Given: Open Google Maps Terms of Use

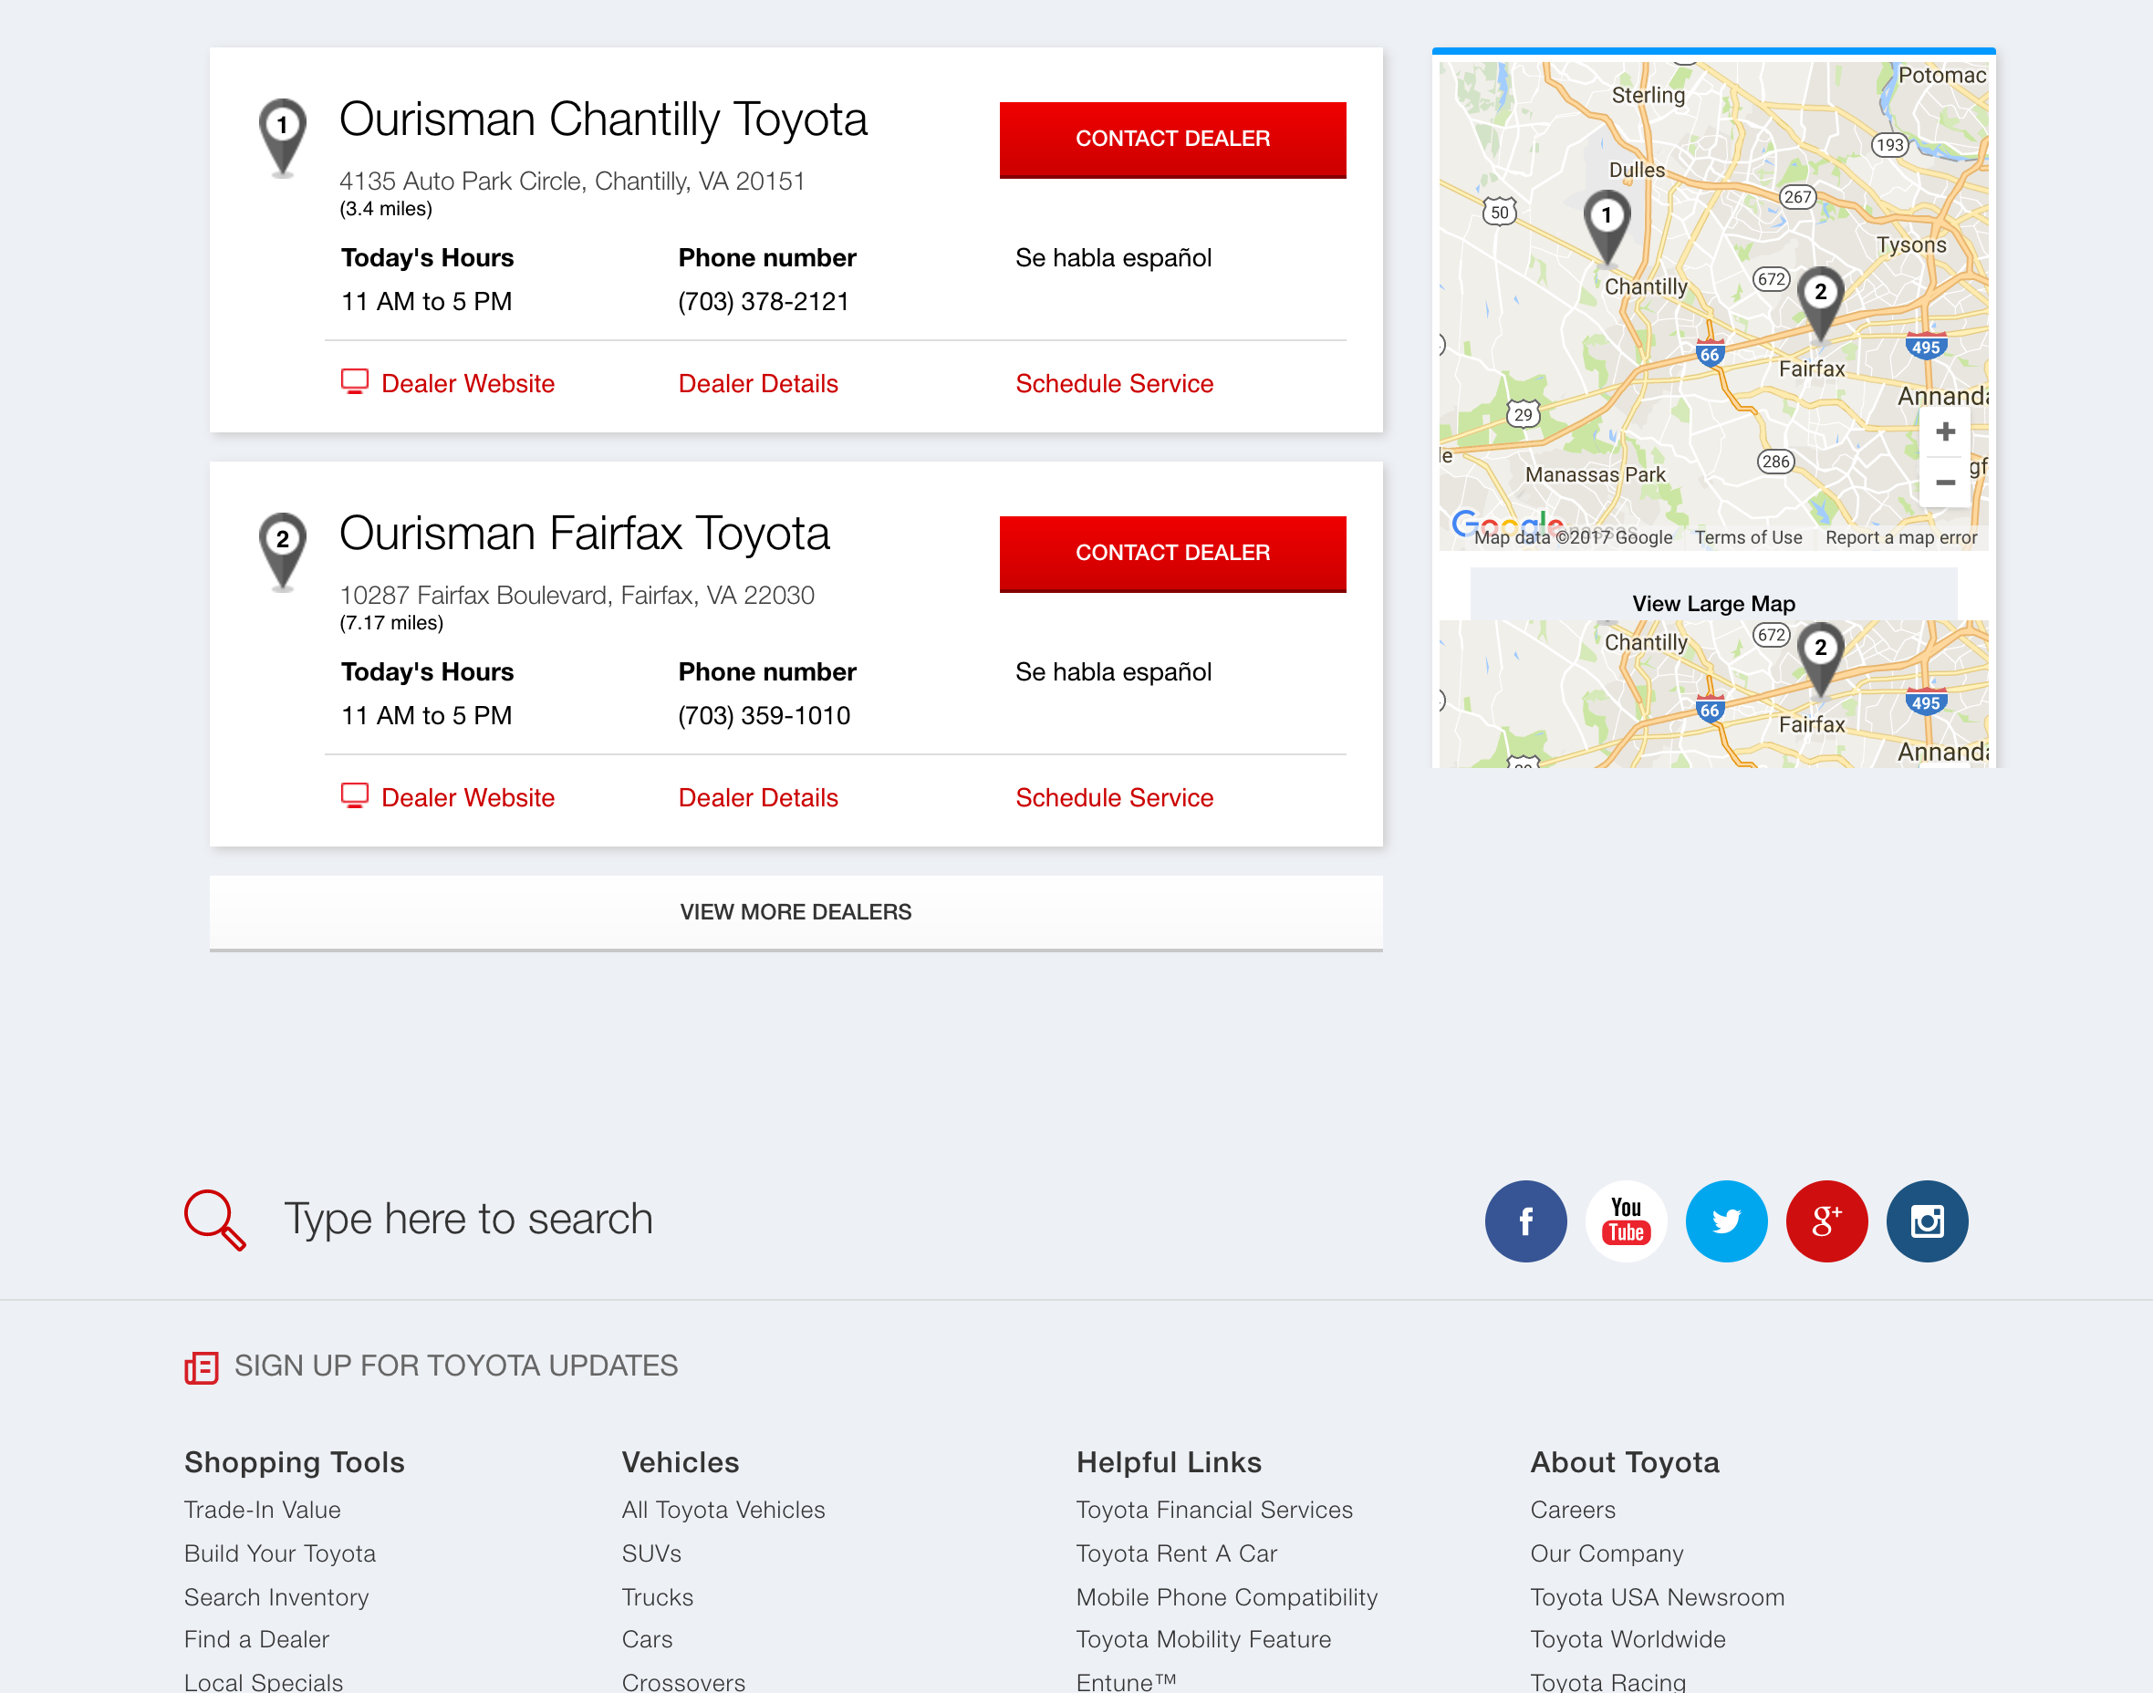Looking at the screenshot, I should [x=1748, y=536].
